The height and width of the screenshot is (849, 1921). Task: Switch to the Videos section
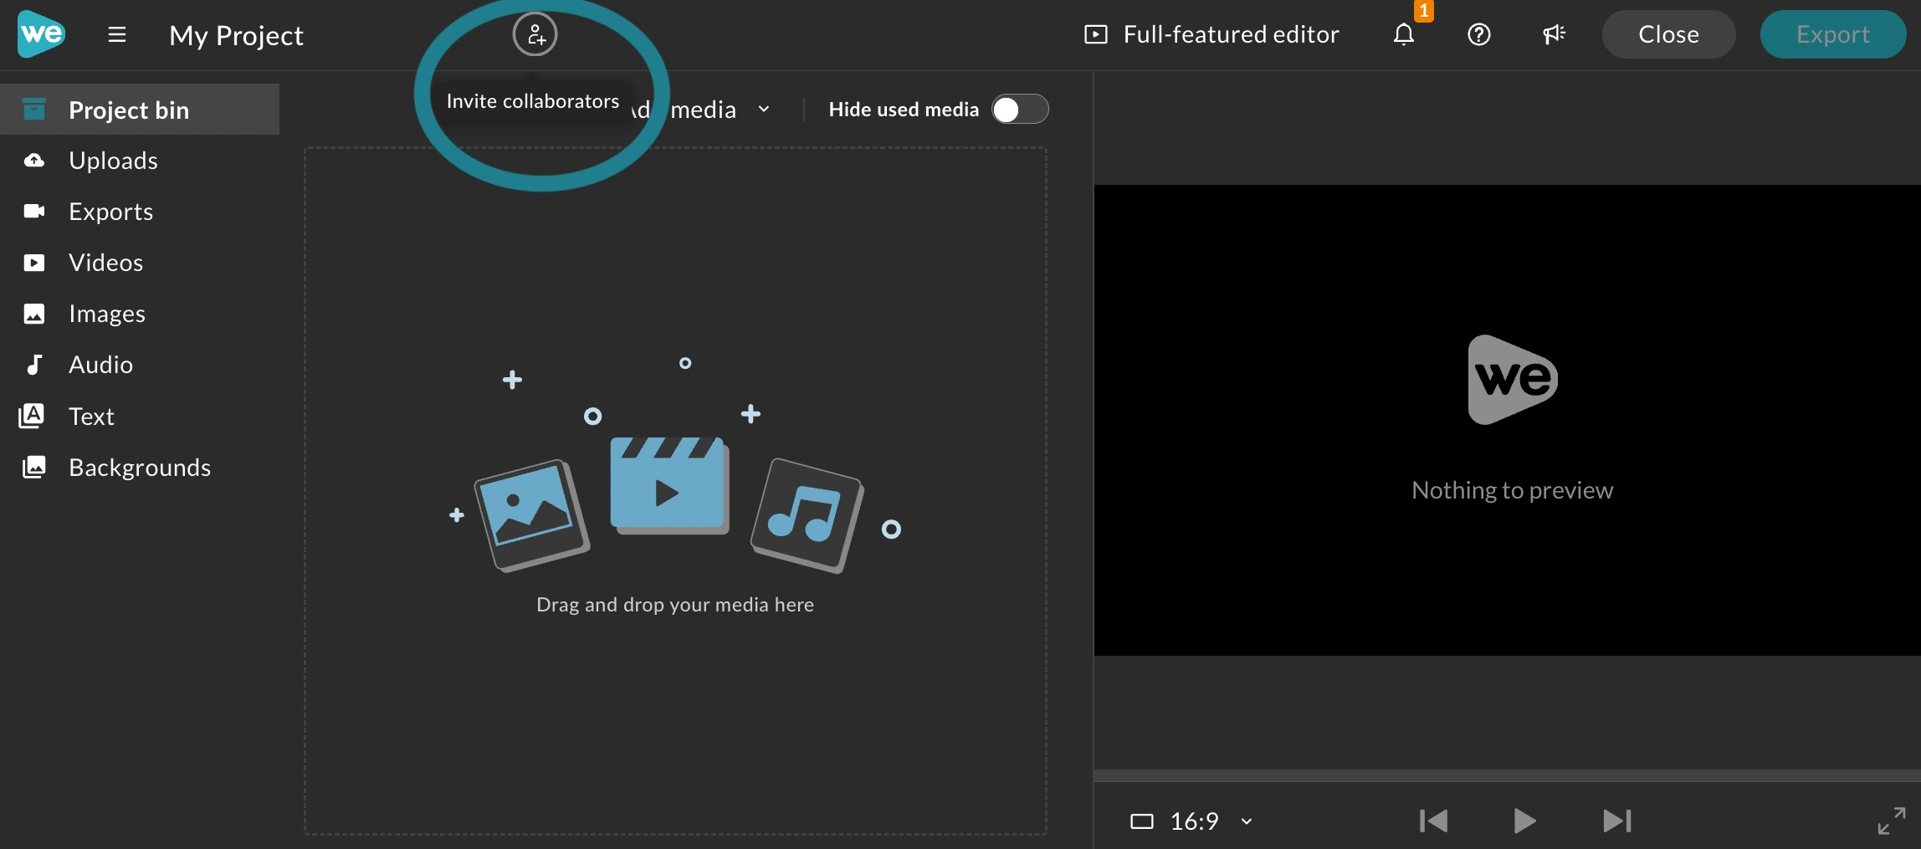[x=140, y=263]
